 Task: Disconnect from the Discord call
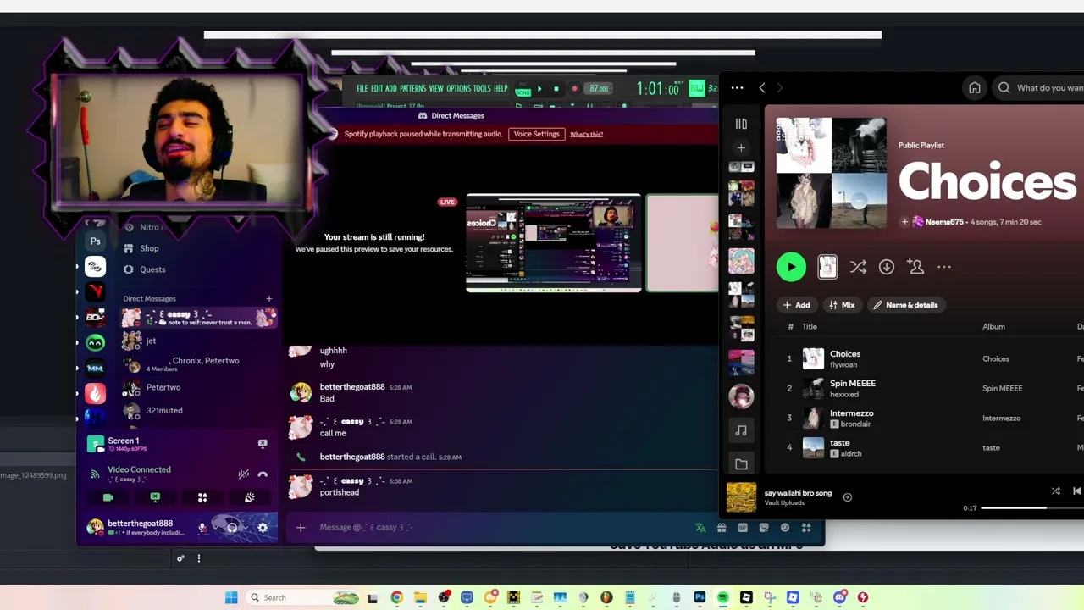click(x=263, y=474)
